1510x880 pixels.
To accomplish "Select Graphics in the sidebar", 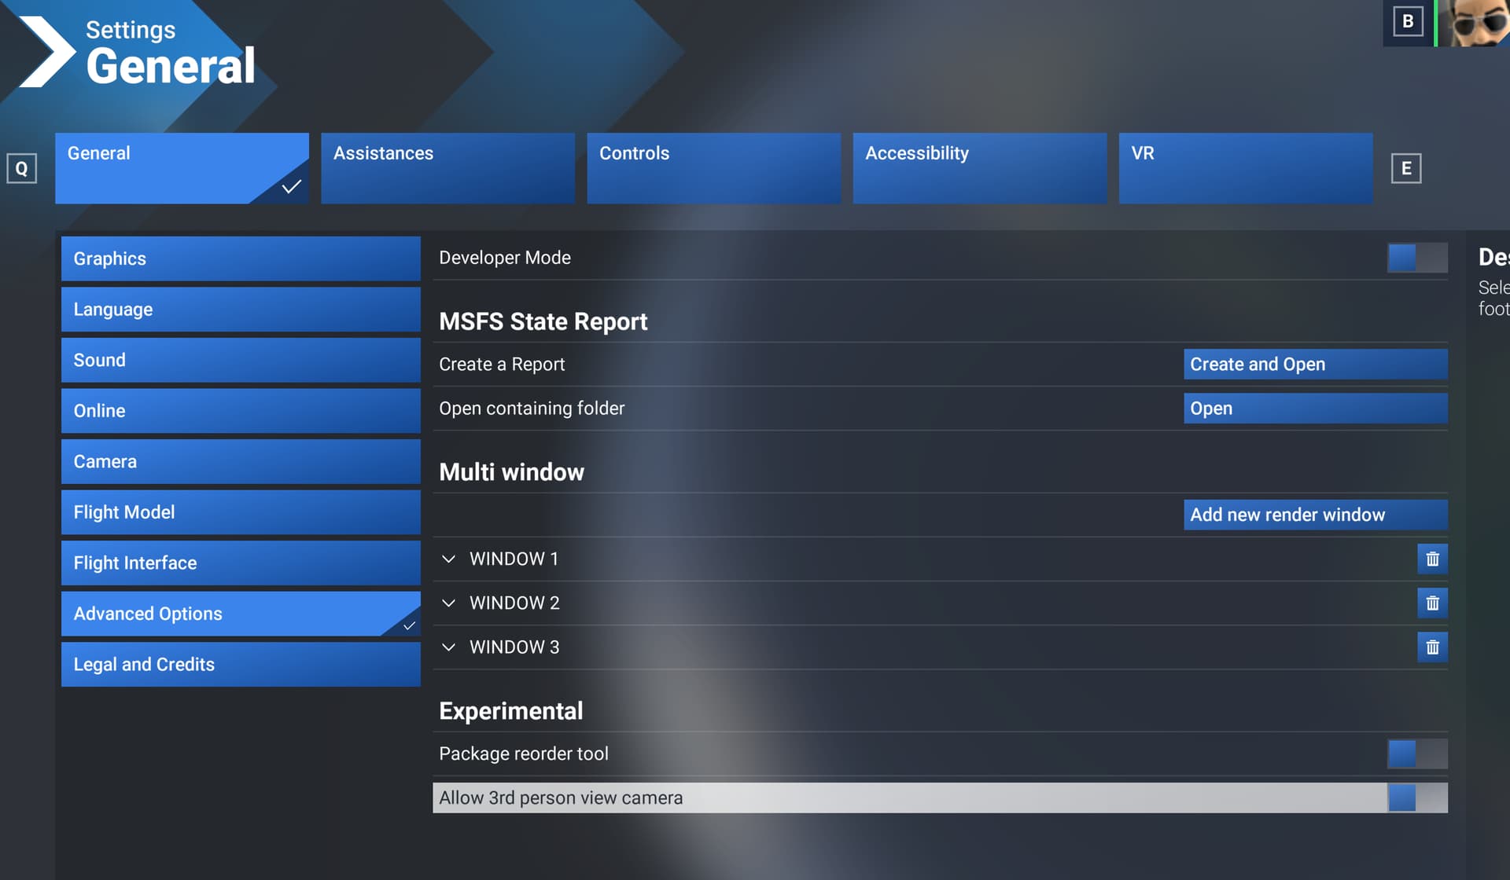I will pyautogui.click(x=241, y=258).
